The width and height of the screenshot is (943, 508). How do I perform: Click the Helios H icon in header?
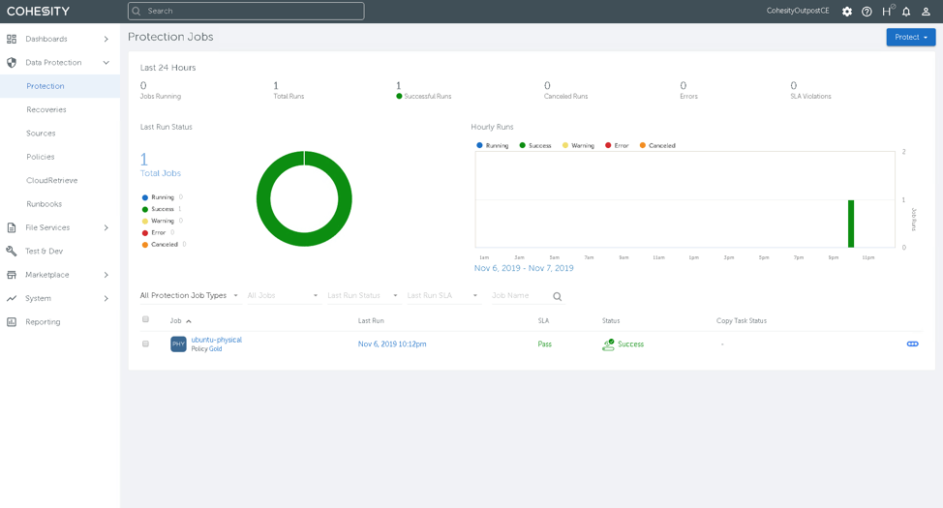[x=886, y=12]
